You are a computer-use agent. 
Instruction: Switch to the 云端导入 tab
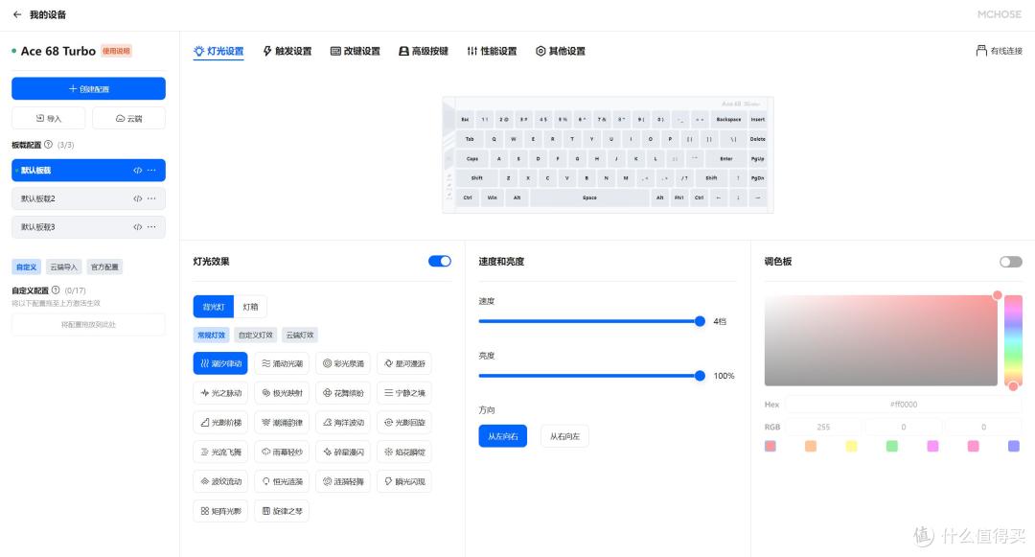(63, 267)
